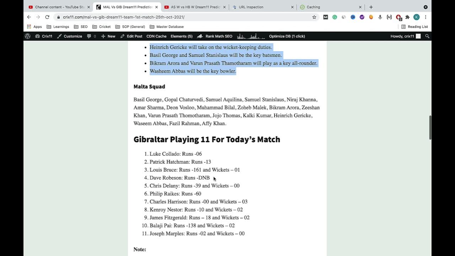Open Chrome three-dot menu

click(425, 17)
